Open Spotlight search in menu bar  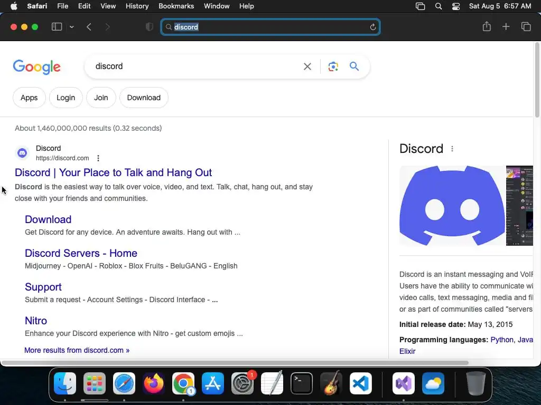[439, 6]
